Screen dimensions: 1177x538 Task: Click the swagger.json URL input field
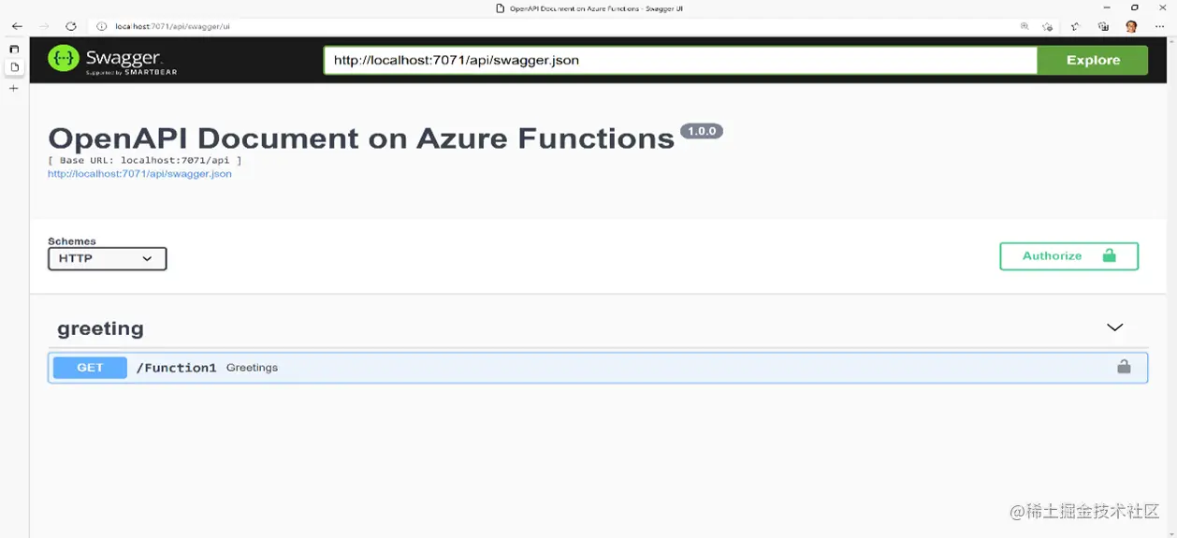[x=680, y=60]
